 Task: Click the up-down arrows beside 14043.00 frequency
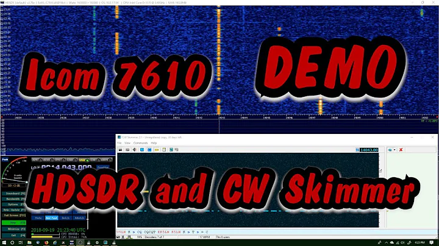click(x=357, y=150)
